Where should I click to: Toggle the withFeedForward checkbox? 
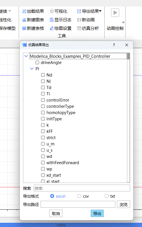point(43,162)
